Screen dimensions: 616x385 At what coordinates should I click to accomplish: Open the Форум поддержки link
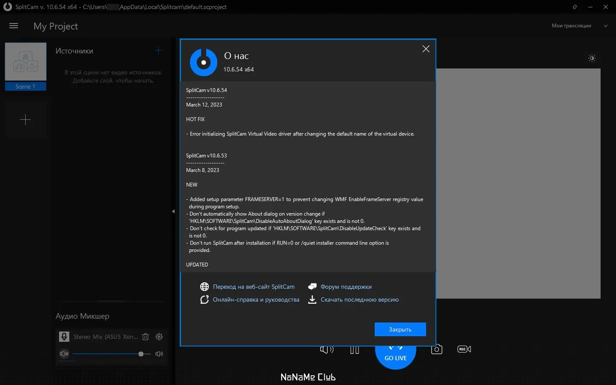pyautogui.click(x=346, y=287)
